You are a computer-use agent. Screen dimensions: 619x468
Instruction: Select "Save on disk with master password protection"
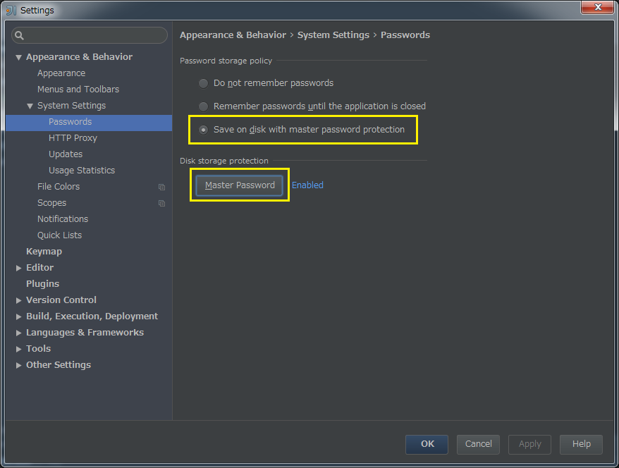203,130
